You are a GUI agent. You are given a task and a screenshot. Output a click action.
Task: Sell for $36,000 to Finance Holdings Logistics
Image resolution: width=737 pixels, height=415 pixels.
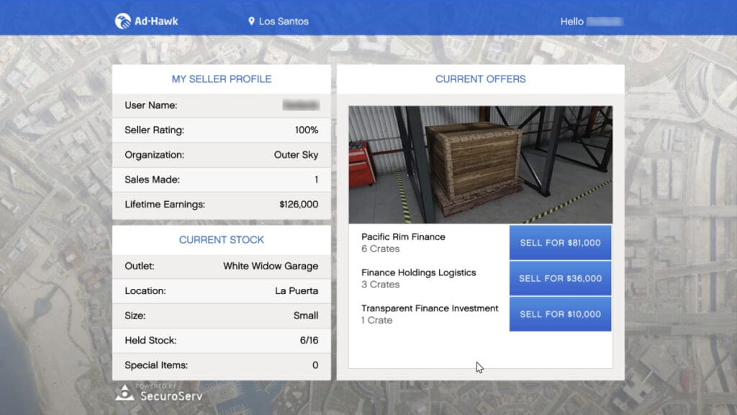[x=560, y=278]
